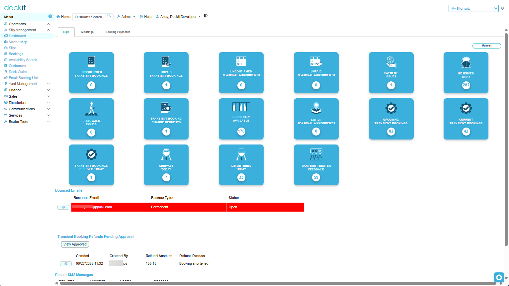509x286 pixels.
Task: Click the Dock Walks sidebar icon
Action: pos(6,72)
